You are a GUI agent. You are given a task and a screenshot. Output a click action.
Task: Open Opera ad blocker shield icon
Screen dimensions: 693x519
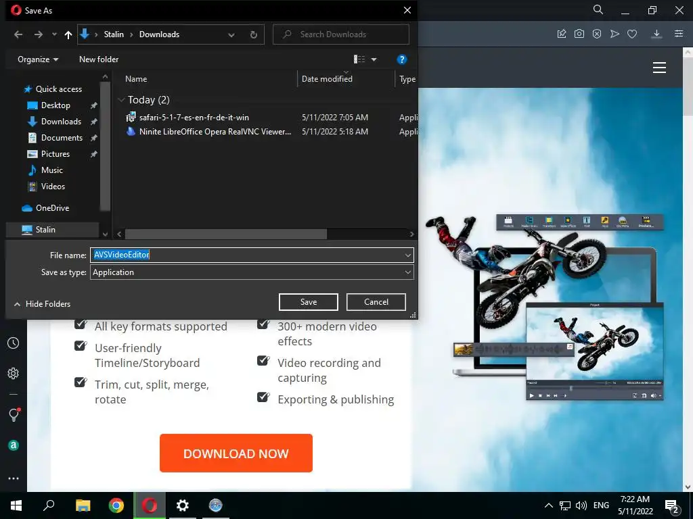597,34
